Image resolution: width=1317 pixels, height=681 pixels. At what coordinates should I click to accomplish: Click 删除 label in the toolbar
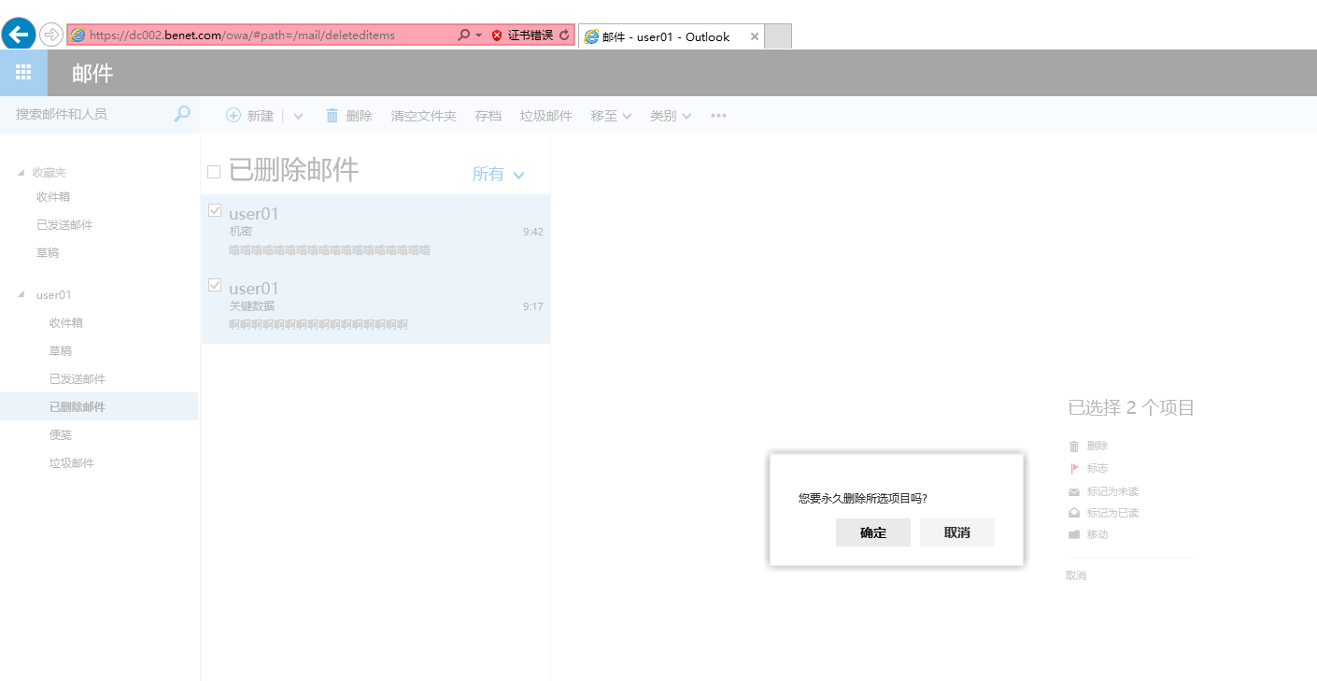359,116
